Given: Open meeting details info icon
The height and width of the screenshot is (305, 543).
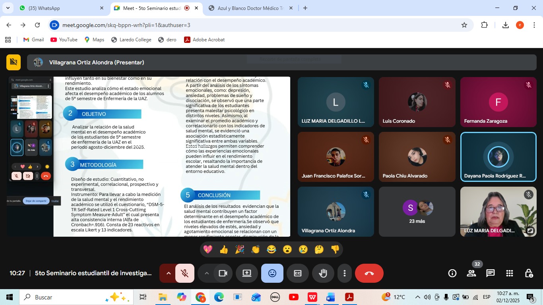Looking at the screenshot, I should coord(452,273).
